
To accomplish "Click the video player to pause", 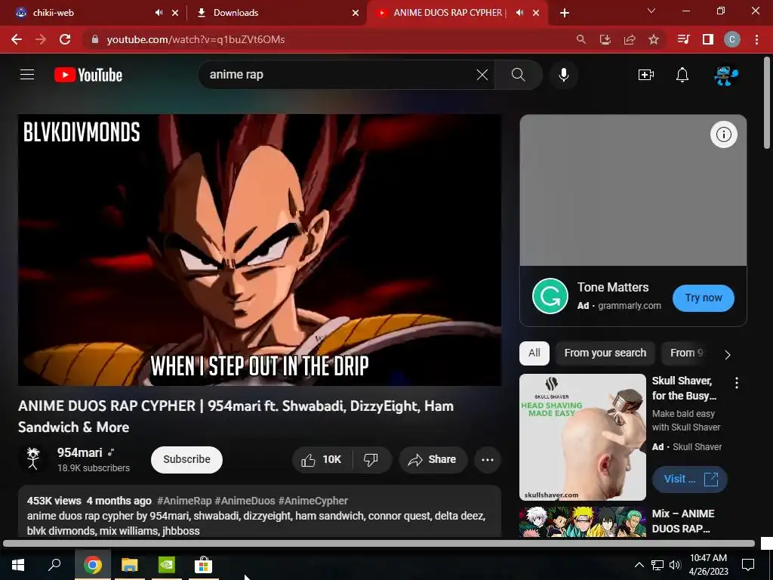I will (260, 249).
